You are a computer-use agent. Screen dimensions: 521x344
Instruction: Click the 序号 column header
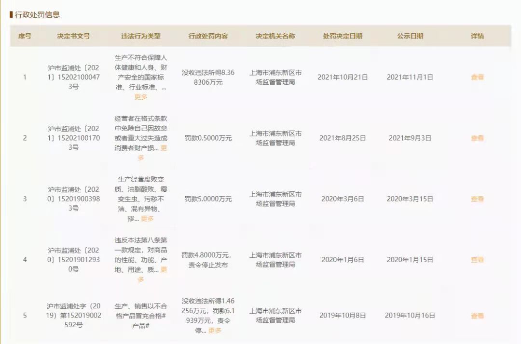coord(25,36)
